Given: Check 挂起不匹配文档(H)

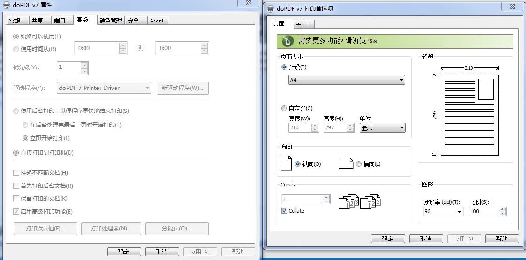Looking at the screenshot, I should point(16,173).
